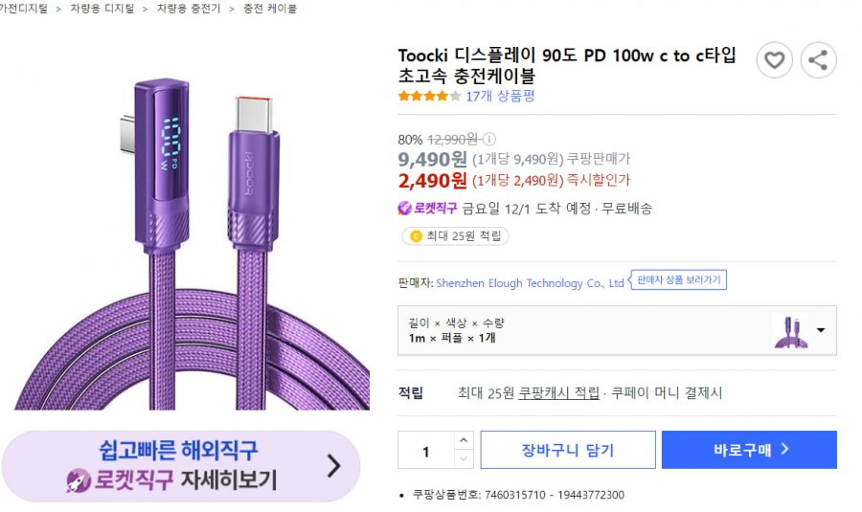Decrease quantity with the down arrow
862x512 pixels.
coord(464,459)
